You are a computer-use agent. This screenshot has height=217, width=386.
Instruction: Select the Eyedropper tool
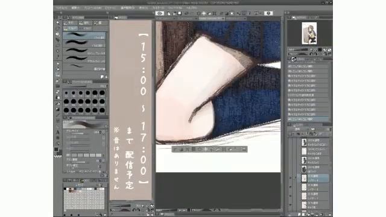tap(58, 57)
